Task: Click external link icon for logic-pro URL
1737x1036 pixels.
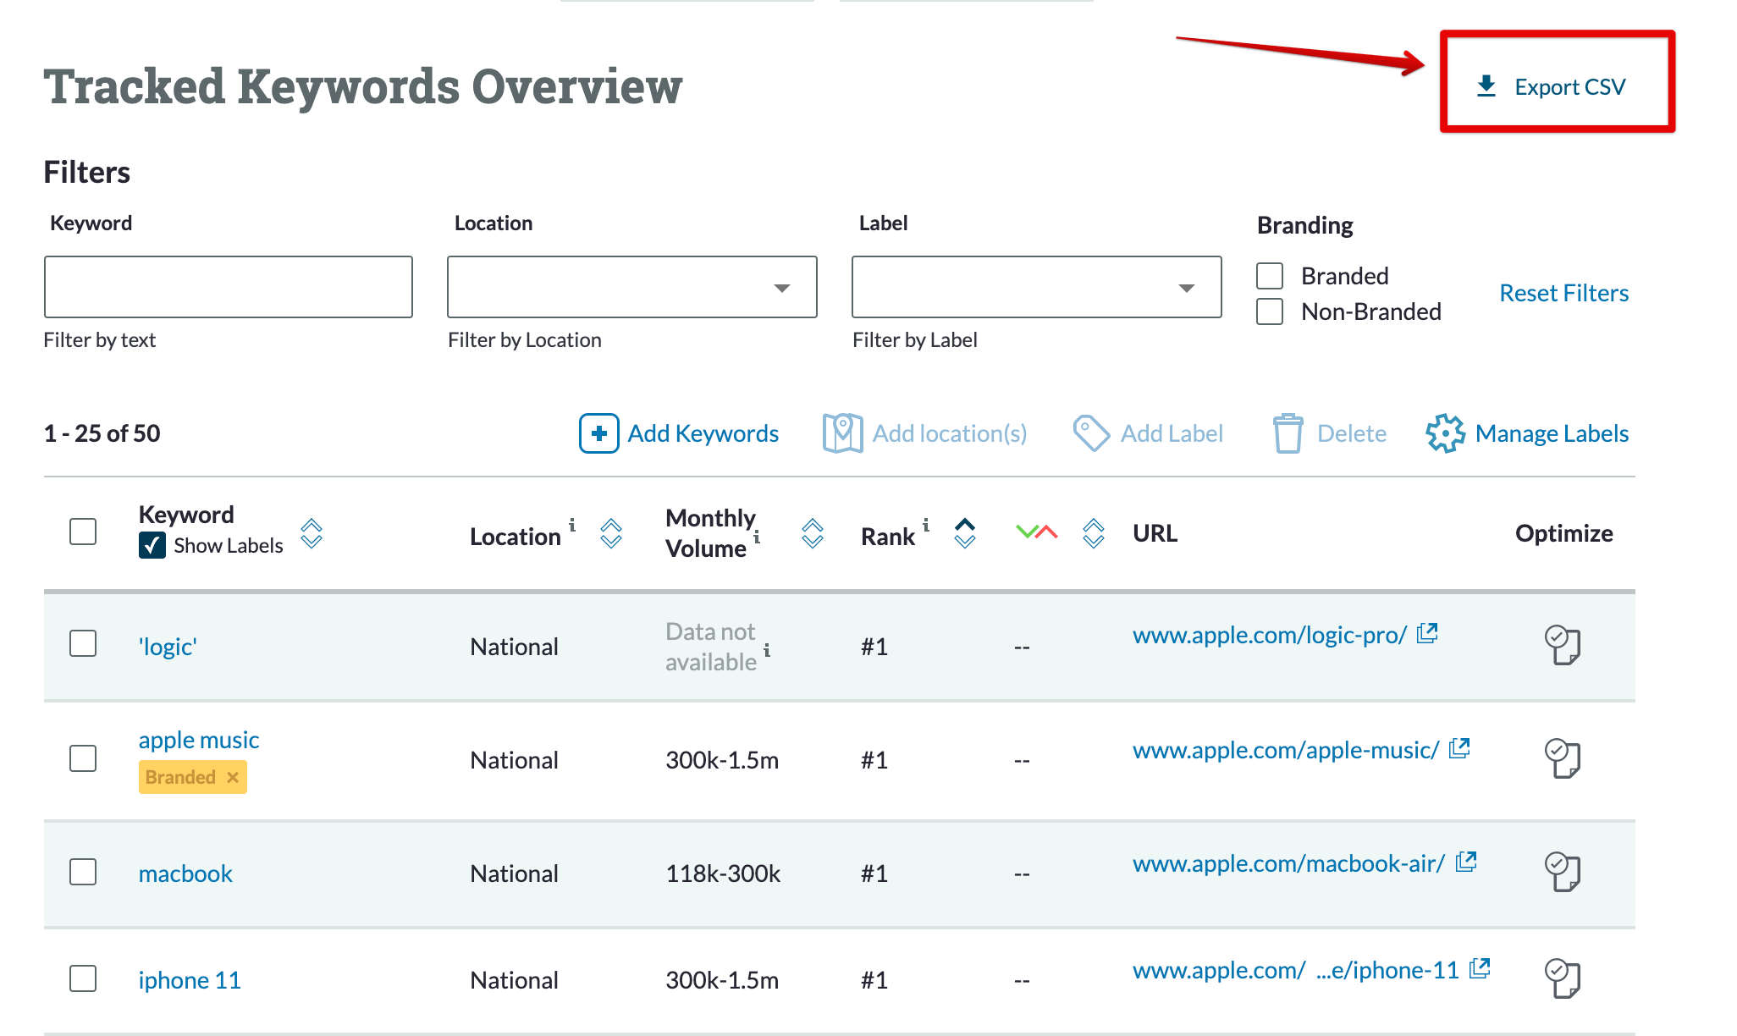Action: point(1428,632)
